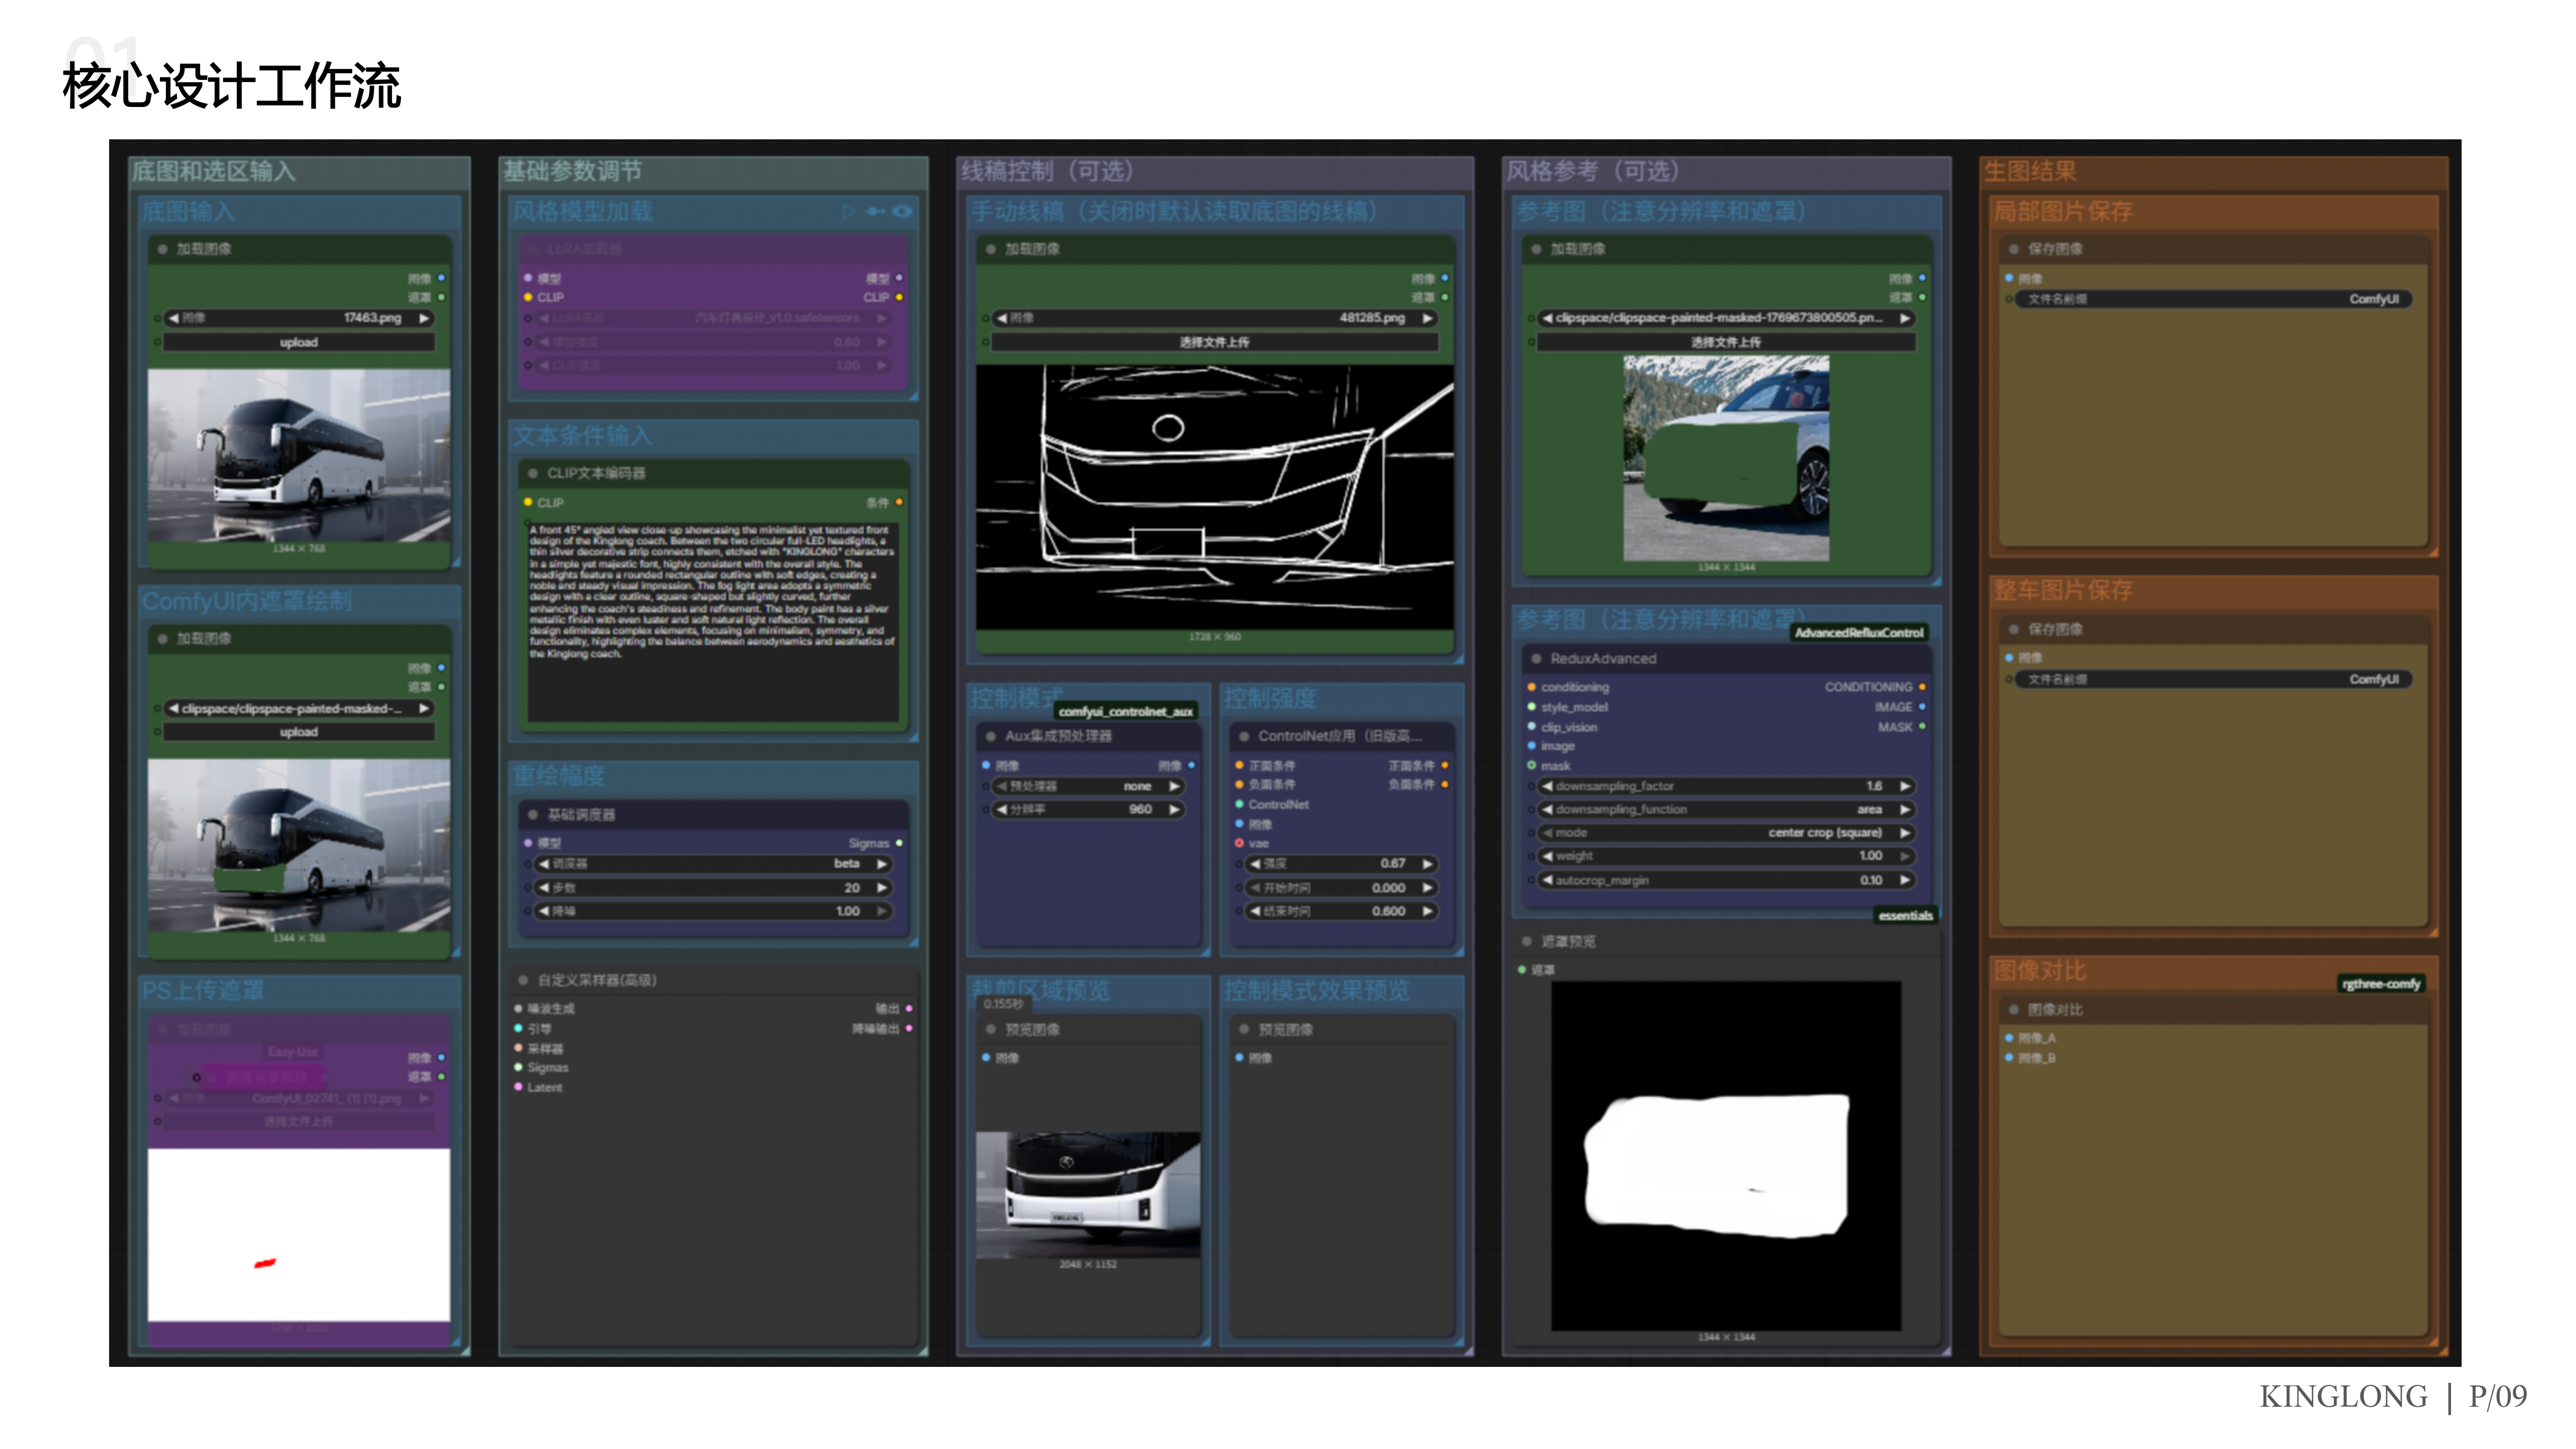Click the CLIP prompt text box
Screen dimensions: 2576x1449
(x=712, y=620)
